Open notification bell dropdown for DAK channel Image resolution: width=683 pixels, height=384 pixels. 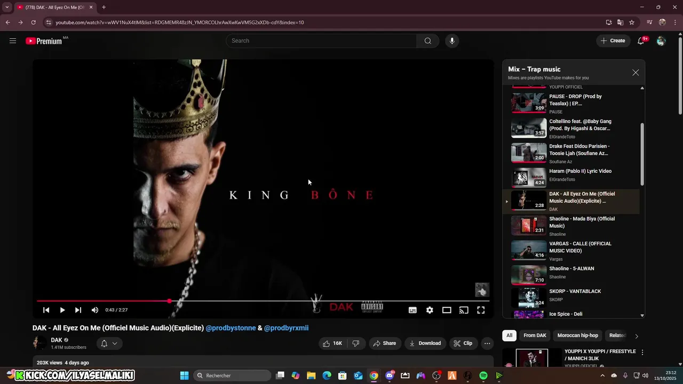pyautogui.click(x=109, y=343)
